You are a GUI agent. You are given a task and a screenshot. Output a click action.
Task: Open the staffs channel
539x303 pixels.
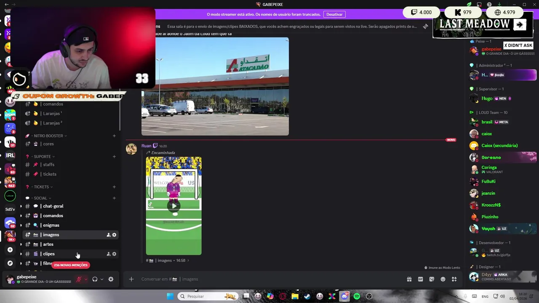[x=70, y=165]
